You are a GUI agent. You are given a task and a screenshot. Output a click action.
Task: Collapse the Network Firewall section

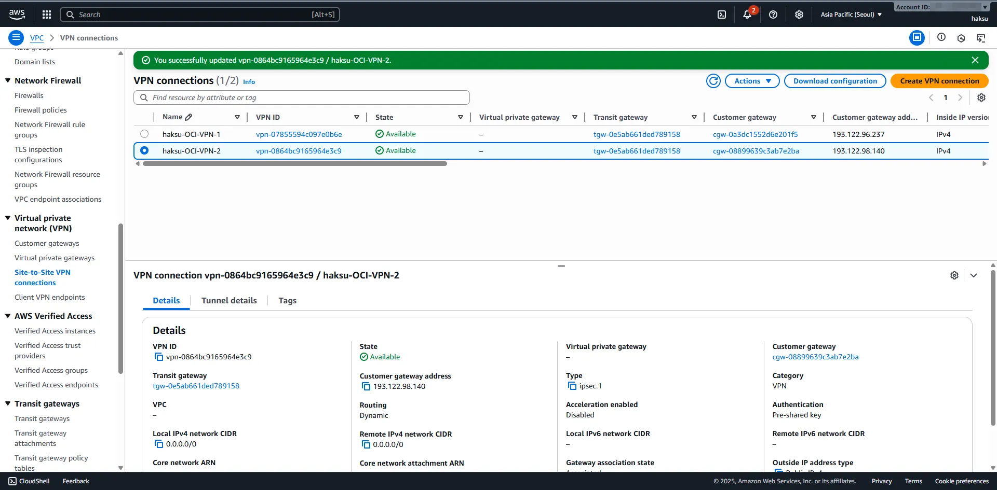coord(8,80)
